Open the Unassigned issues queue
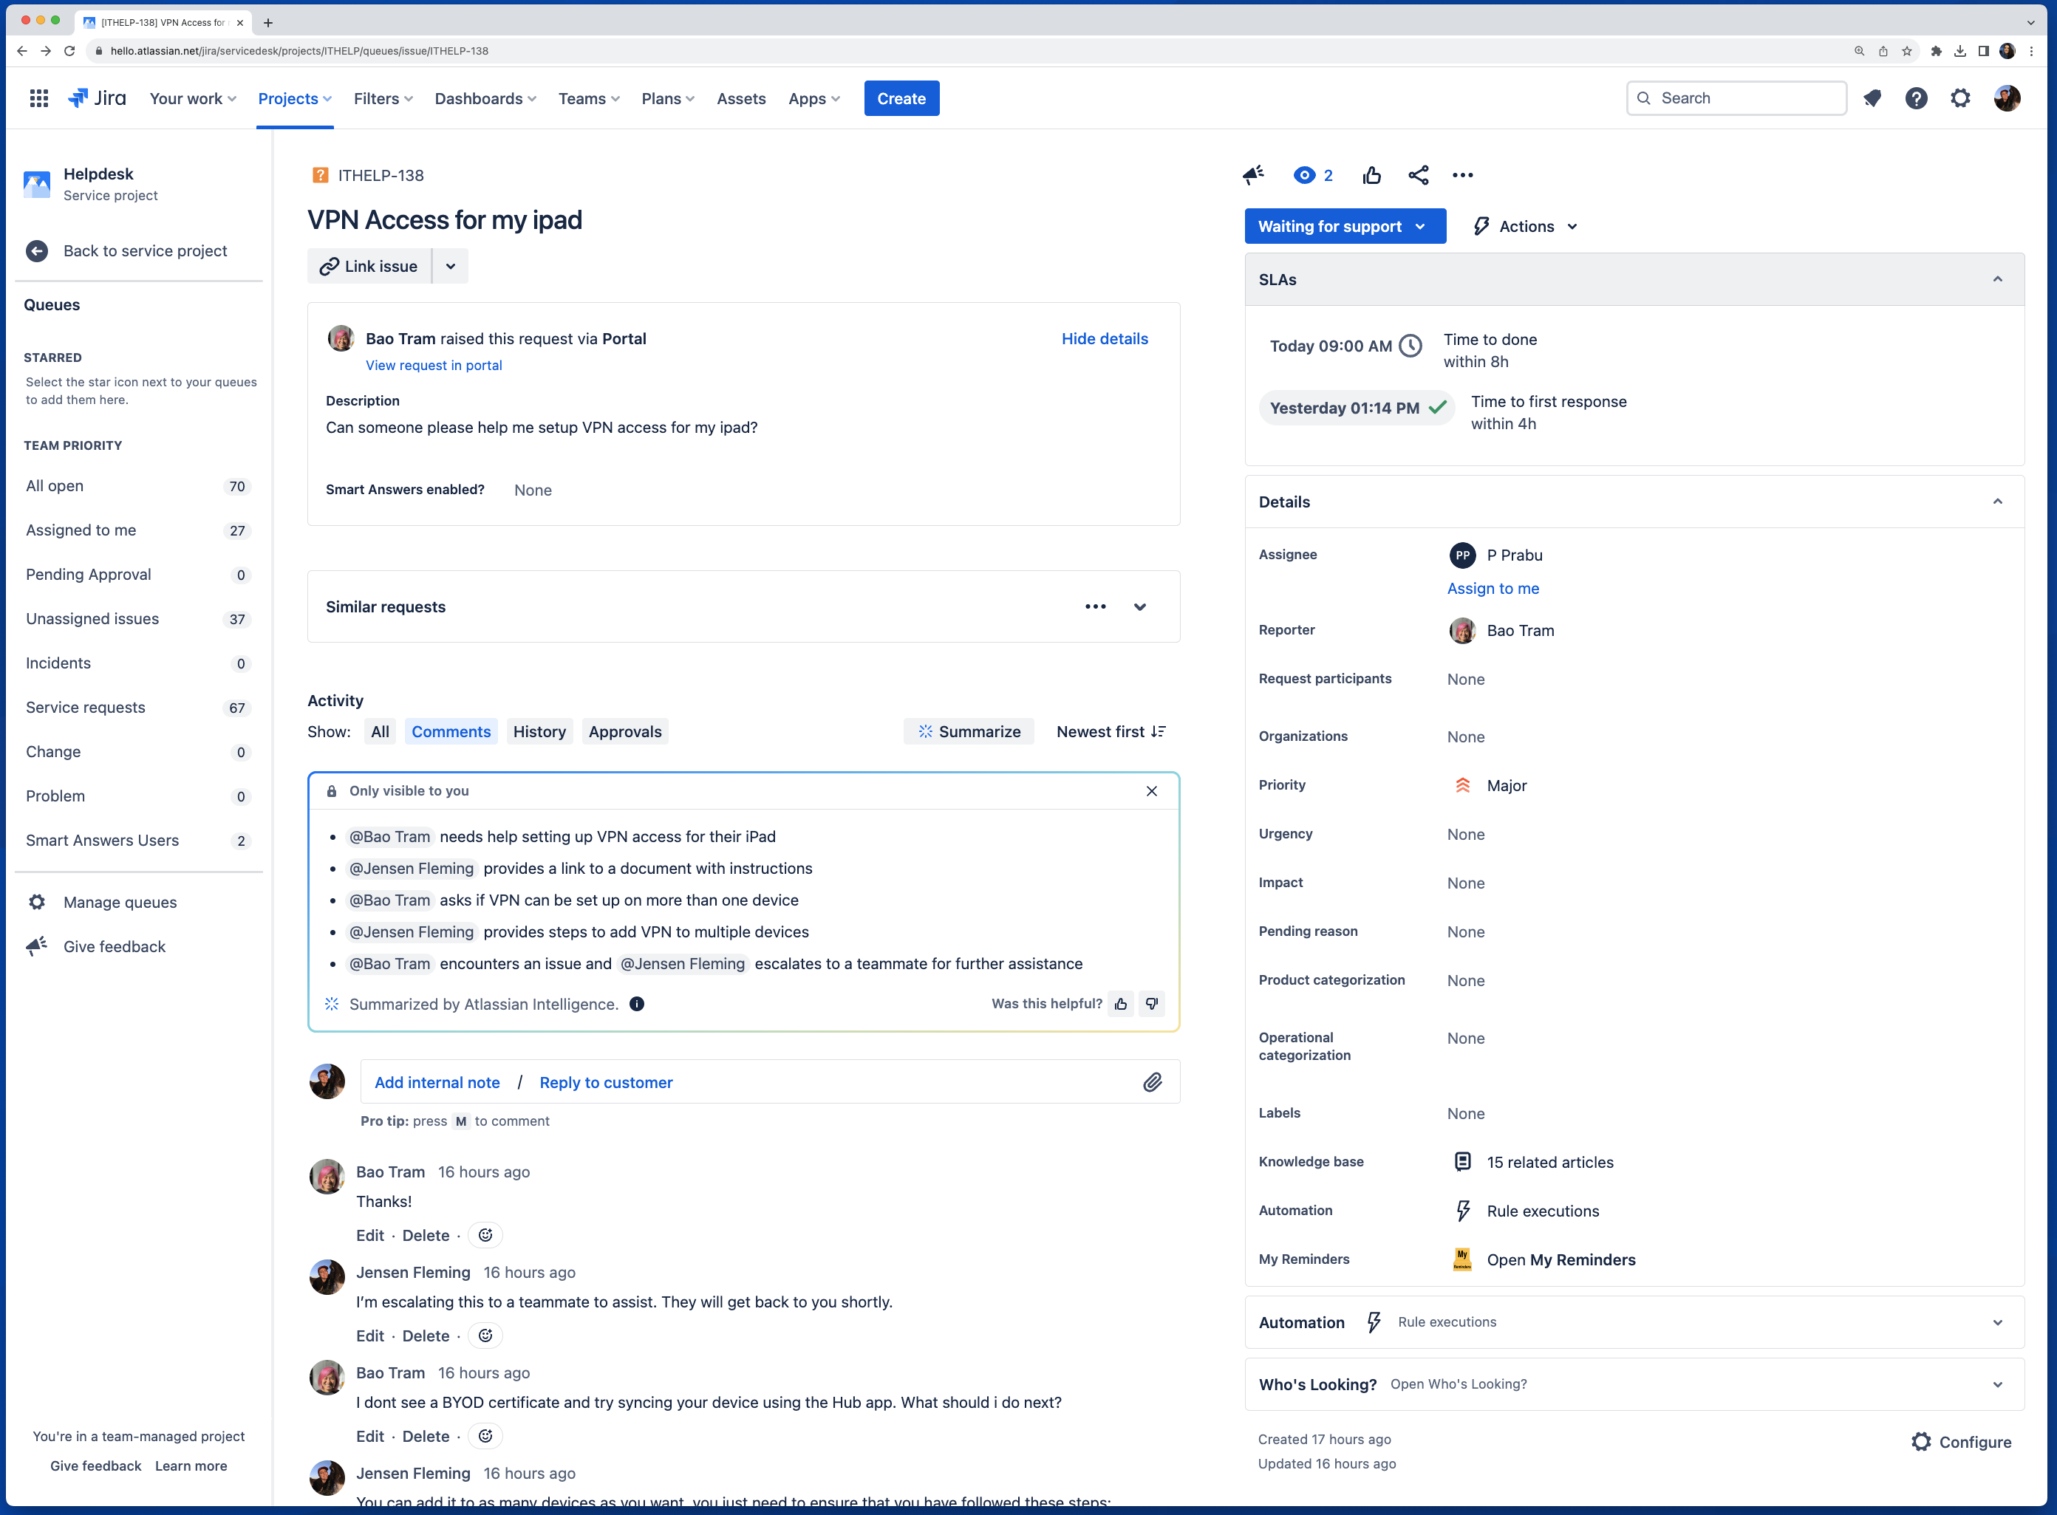The width and height of the screenshot is (2057, 1515). pos(137,618)
